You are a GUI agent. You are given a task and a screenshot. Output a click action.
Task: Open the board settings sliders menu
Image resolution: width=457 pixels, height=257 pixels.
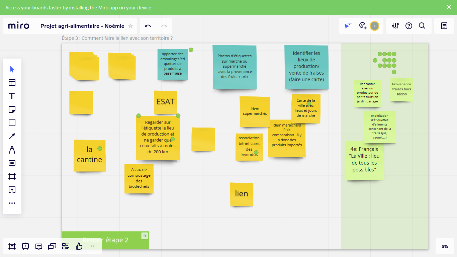click(x=395, y=26)
